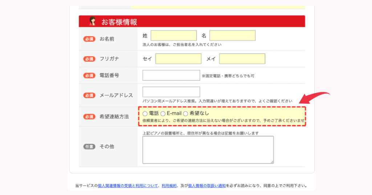Select the 希望なし radio button
The width and height of the screenshot is (372, 195).
tap(185, 114)
